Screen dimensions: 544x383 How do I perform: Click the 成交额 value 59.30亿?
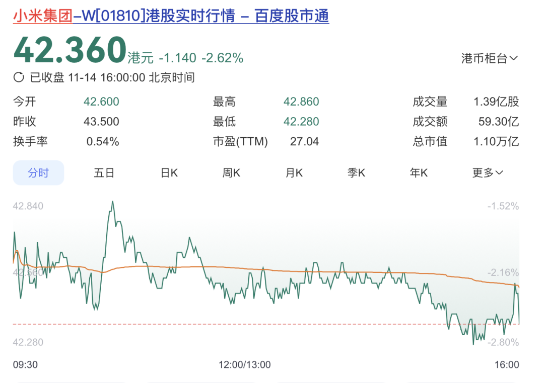(499, 122)
